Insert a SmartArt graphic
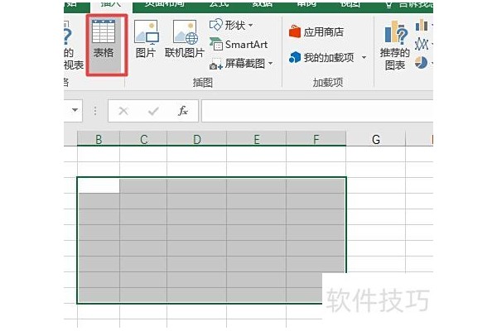Image resolution: width=497 pixels, height=331 pixels. (x=239, y=45)
